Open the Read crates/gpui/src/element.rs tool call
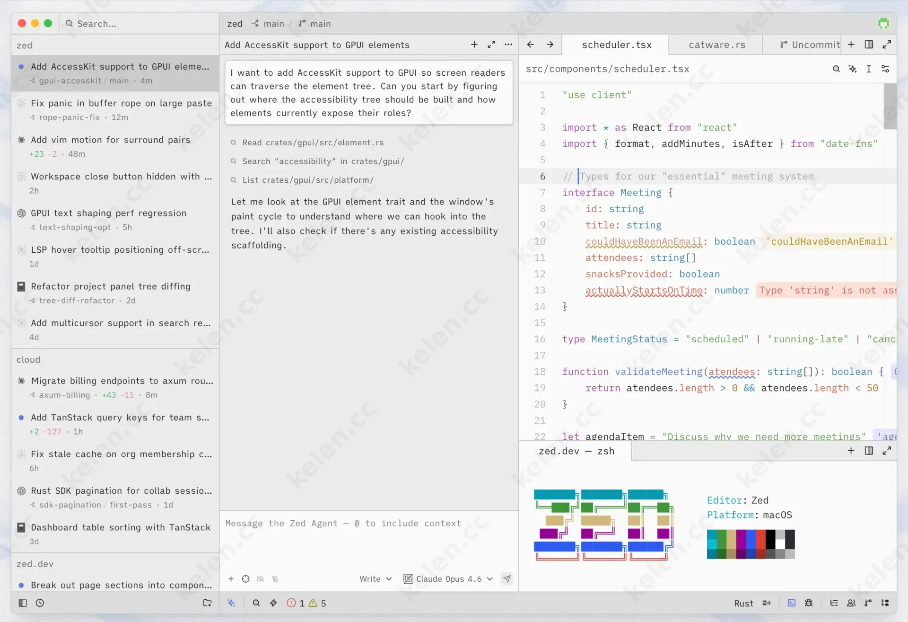This screenshot has height=622, width=908. point(307,142)
